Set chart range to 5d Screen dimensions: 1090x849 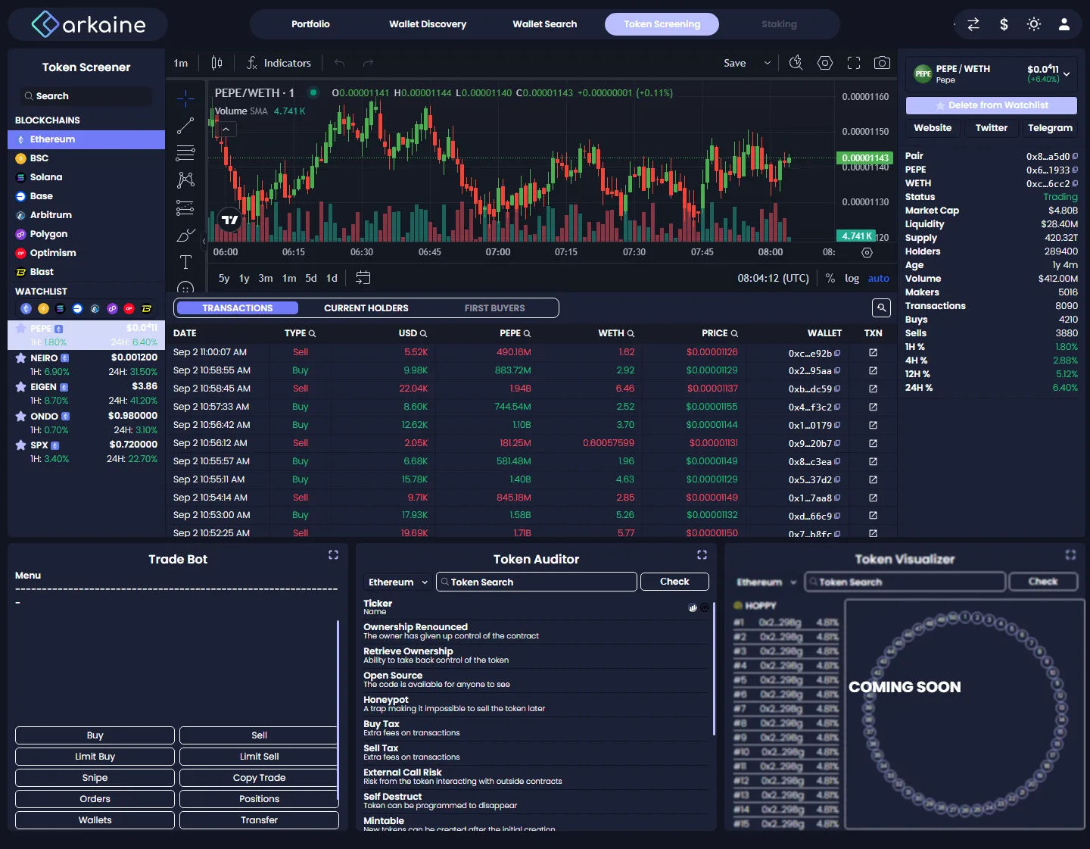click(311, 278)
